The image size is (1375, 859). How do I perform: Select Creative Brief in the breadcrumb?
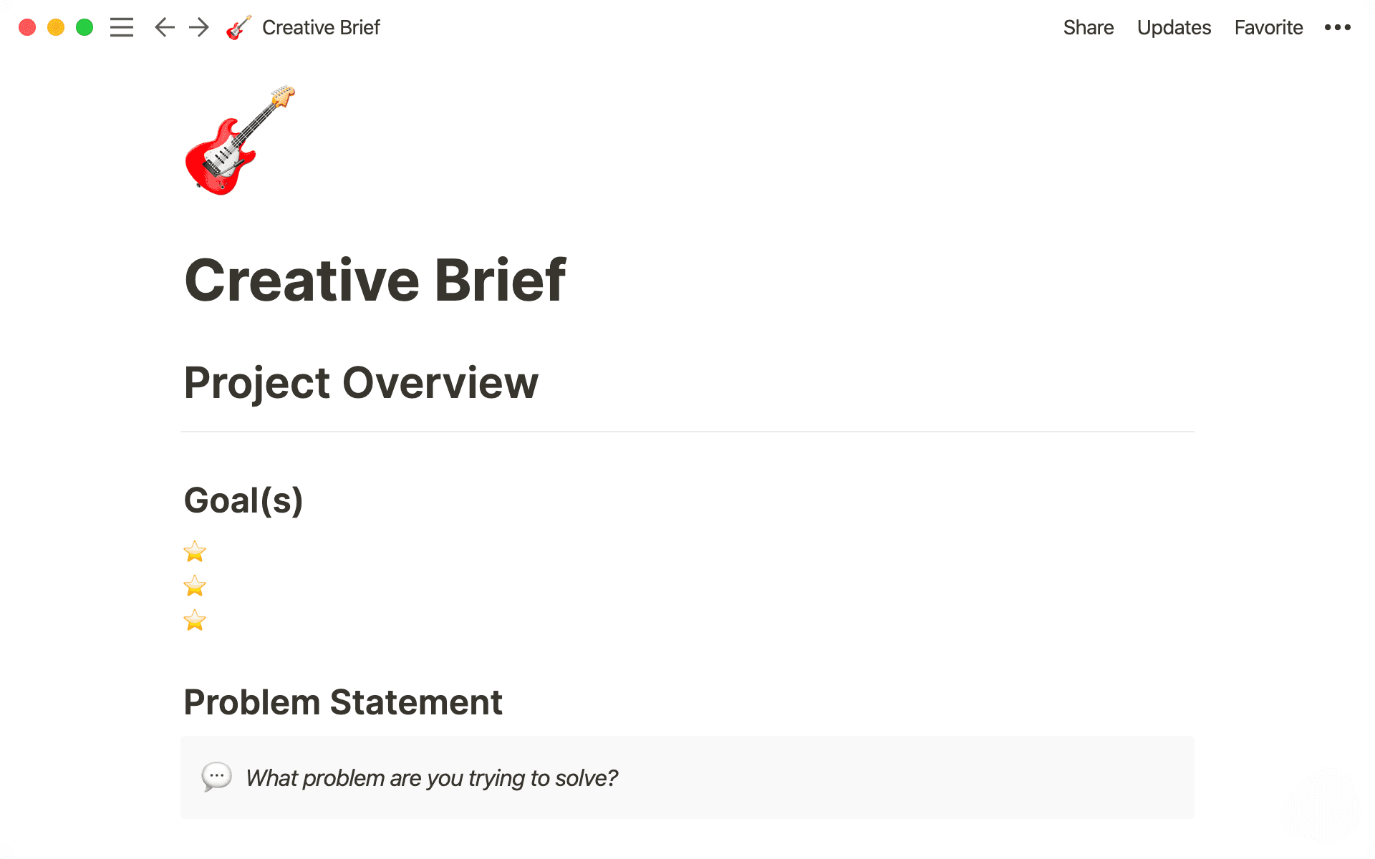click(x=321, y=27)
